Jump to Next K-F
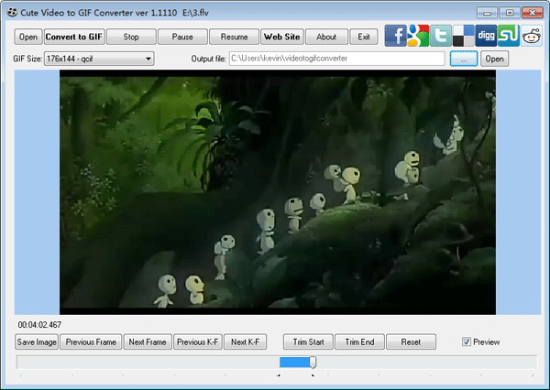The height and width of the screenshot is (390, 550). 245,342
